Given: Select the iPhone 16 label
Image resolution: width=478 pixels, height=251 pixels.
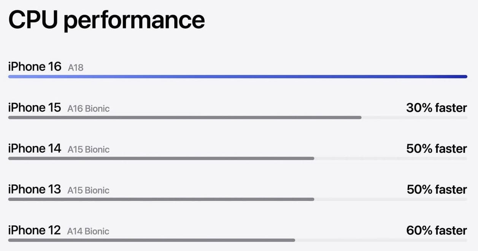Looking at the screenshot, I should coord(35,67).
